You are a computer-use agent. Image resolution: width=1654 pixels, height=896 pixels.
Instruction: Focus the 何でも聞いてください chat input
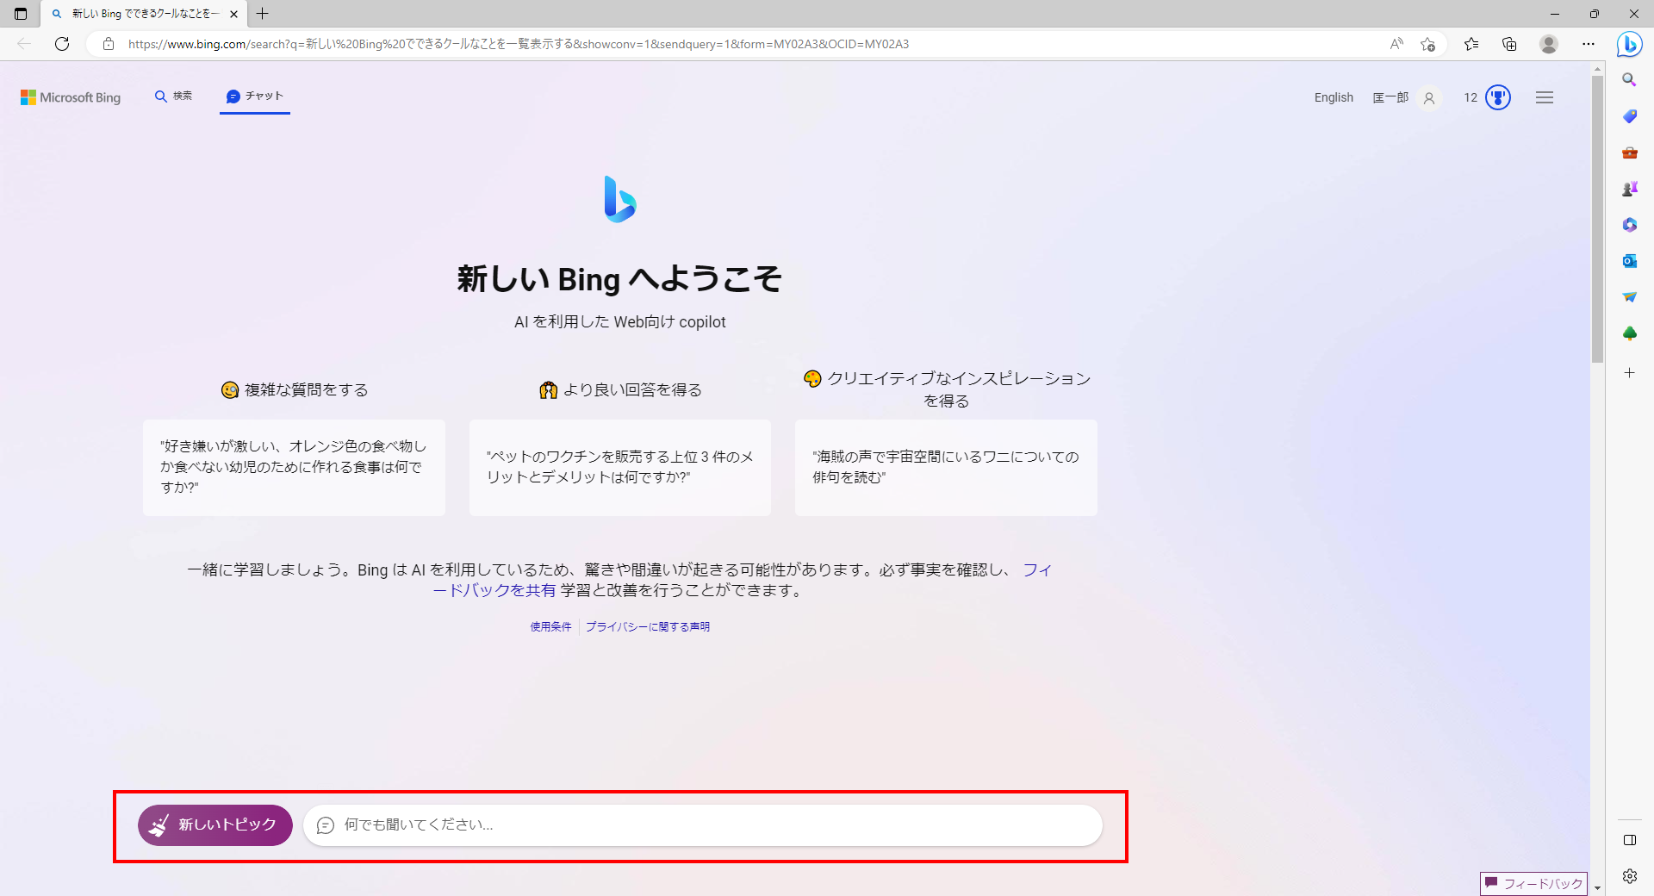pos(702,825)
